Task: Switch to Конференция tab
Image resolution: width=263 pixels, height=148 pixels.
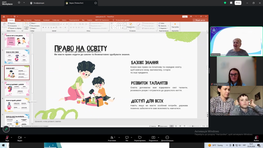Action: pos(37,3)
